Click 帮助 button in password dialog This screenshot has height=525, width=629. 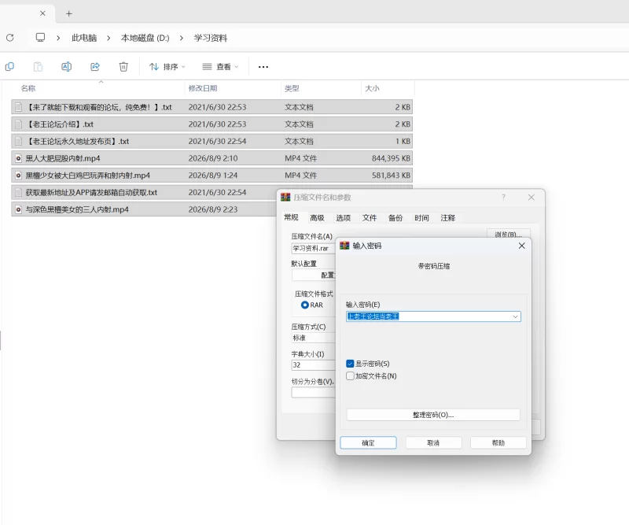498,442
